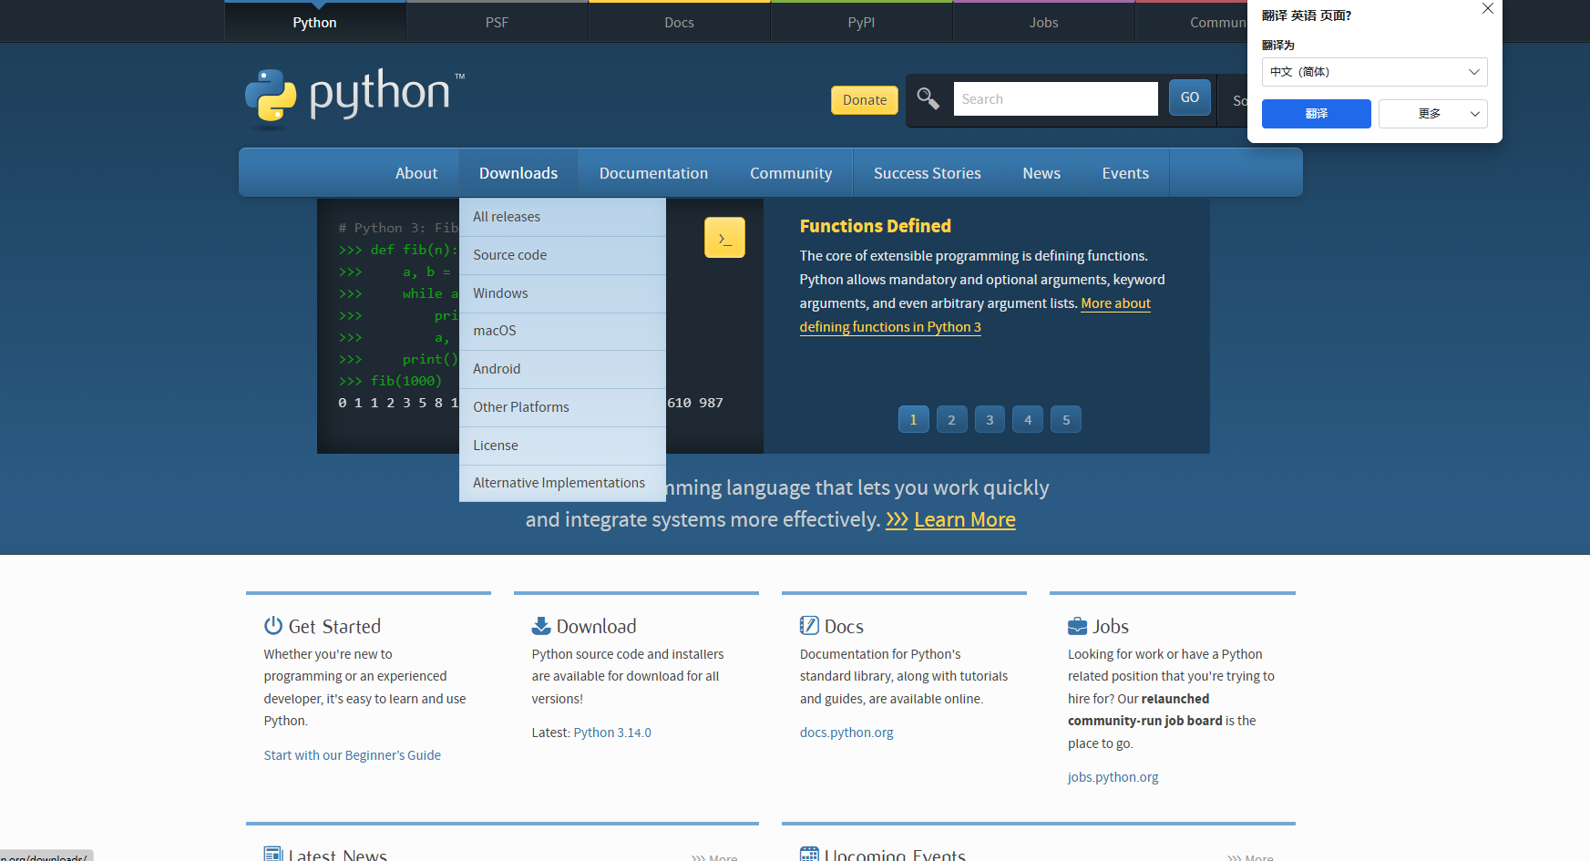Open the Python 3.14.0 latest link

coord(612,733)
